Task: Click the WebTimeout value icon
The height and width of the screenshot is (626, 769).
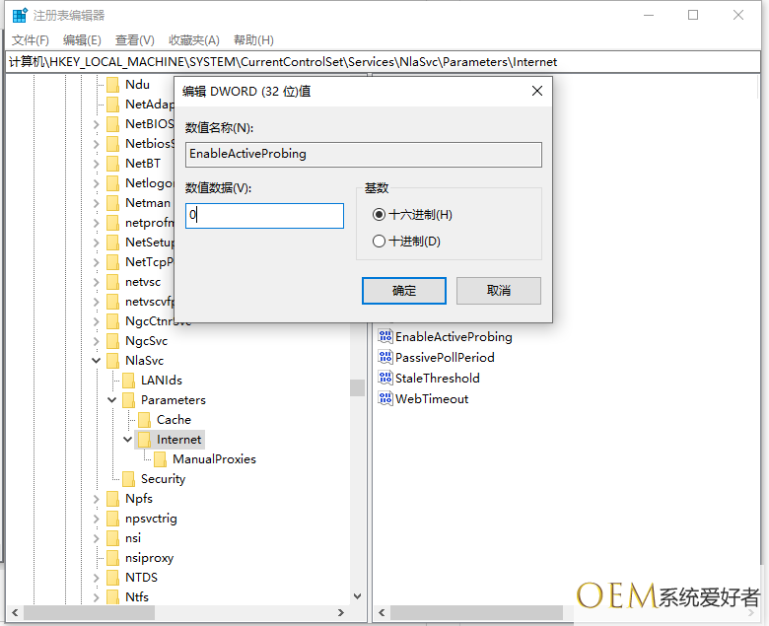Action: click(x=385, y=399)
